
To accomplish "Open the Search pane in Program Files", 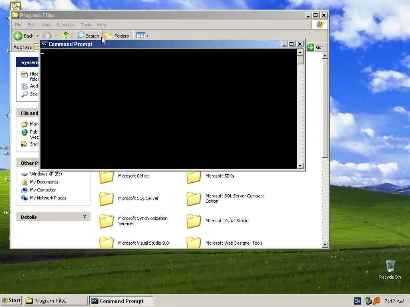I will [x=88, y=36].
